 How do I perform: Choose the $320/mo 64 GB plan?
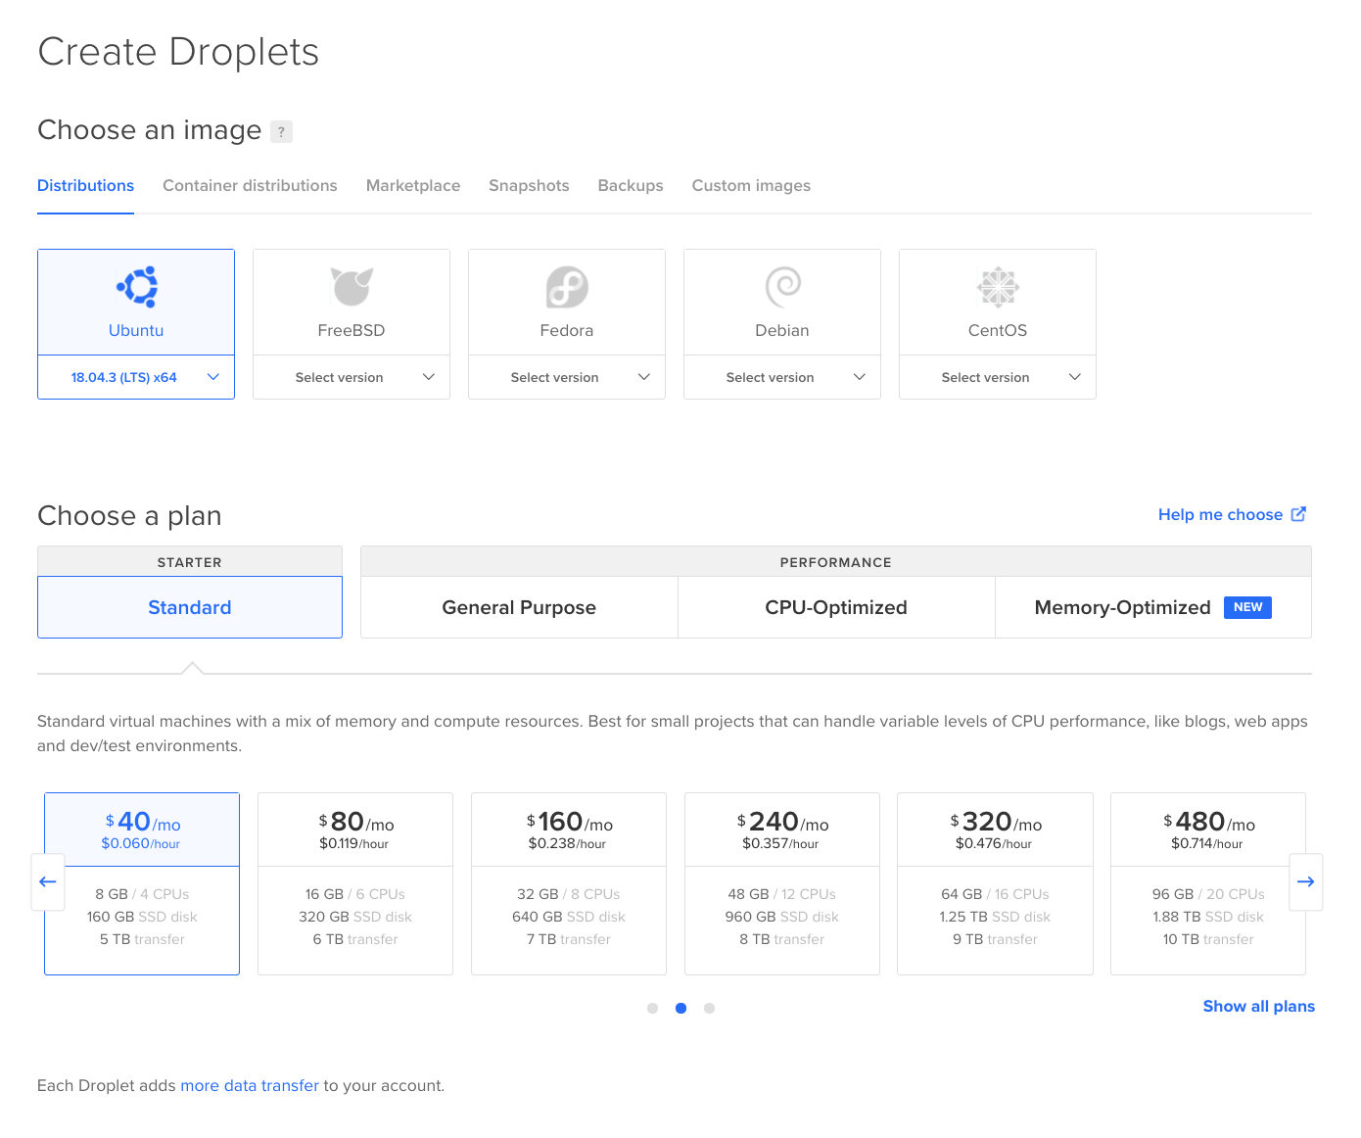point(995,883)
